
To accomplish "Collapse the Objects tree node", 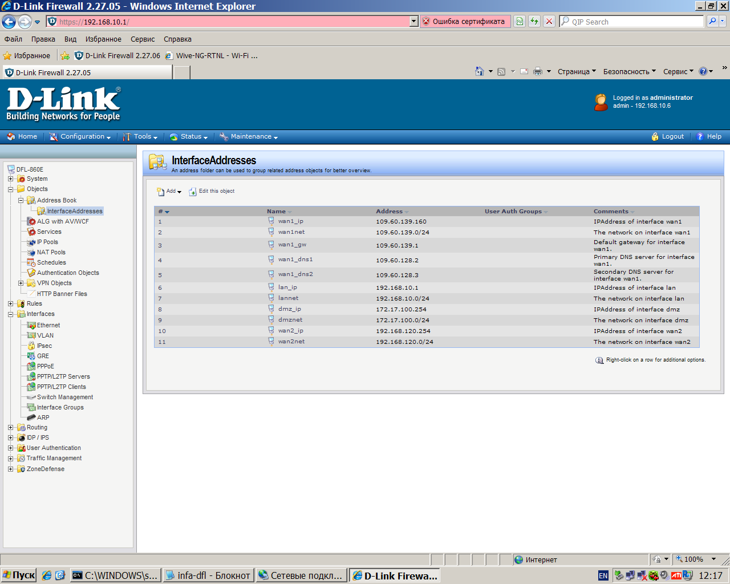I will coord(10,189).
